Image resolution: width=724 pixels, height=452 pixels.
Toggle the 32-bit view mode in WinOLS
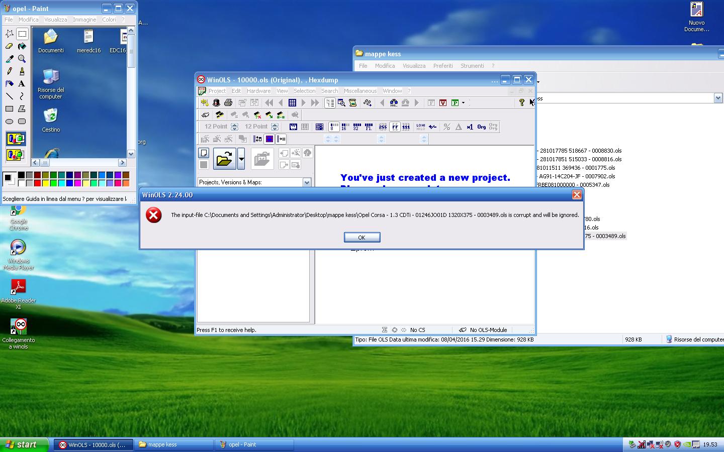(356, 127)
